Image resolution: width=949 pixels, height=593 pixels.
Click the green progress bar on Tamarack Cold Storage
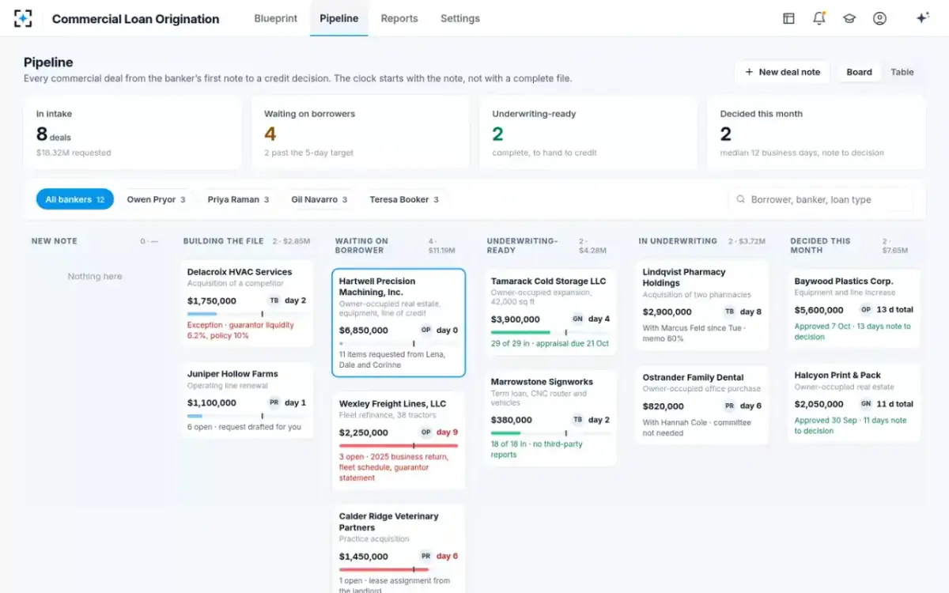[520, 332]
